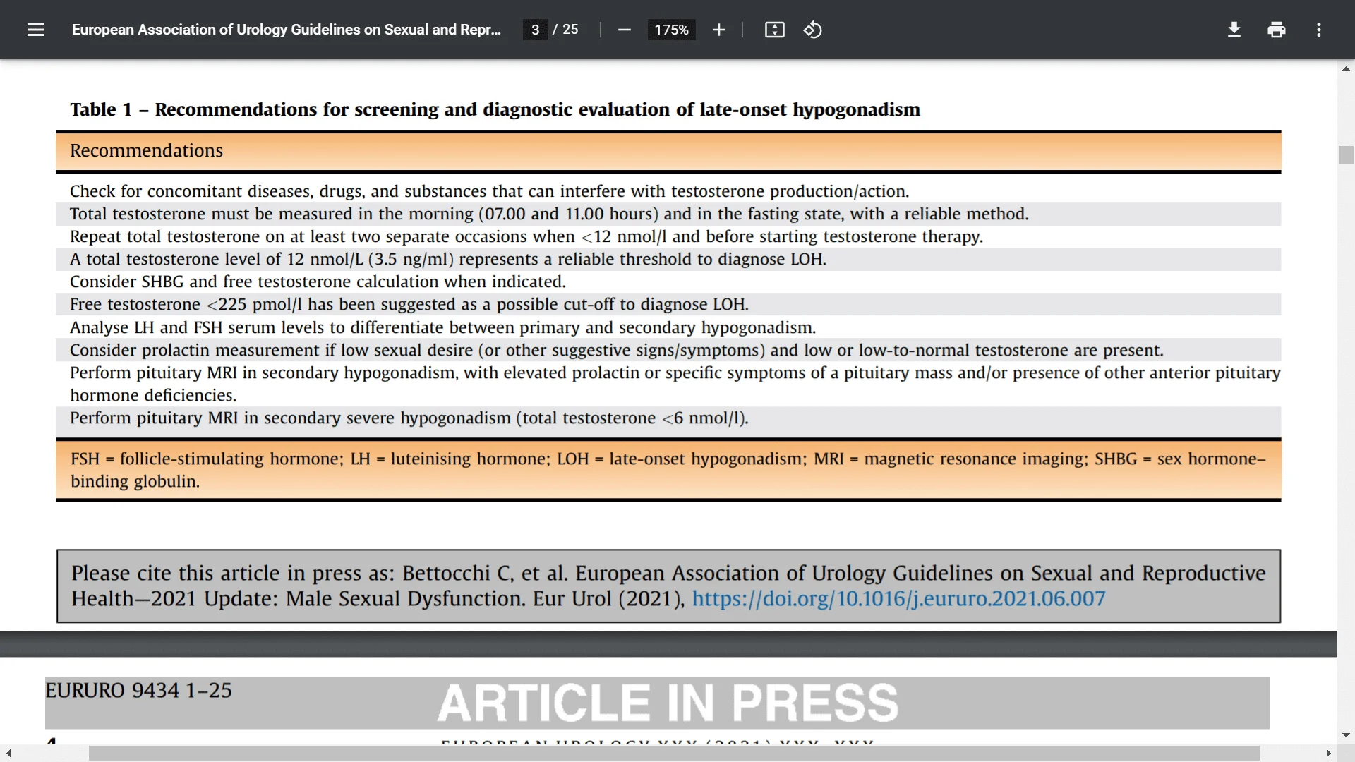The width and height of the screenshot is (1355, 762).
Task: Click row 'Free testosterone <225 pmol/l'
Action: (668, 304)
